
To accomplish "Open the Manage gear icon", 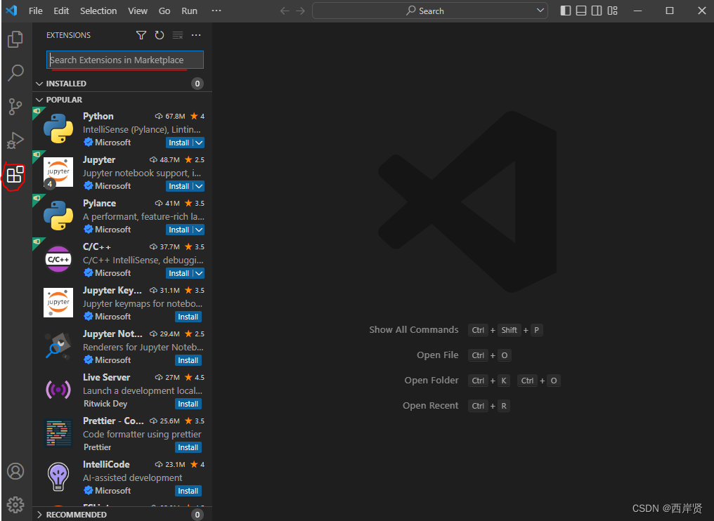I will tap(15, 505).
